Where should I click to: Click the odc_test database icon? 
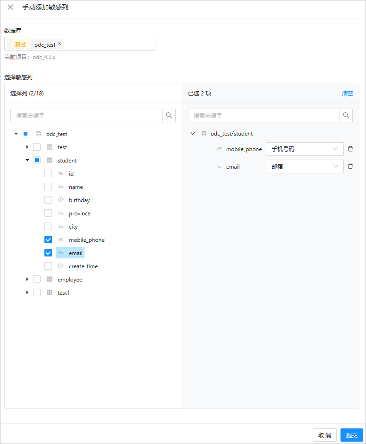click(38, 134)
